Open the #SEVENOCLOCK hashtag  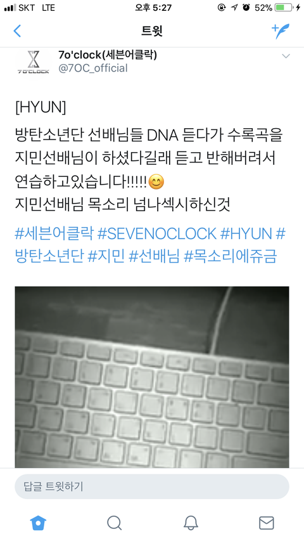157,234
